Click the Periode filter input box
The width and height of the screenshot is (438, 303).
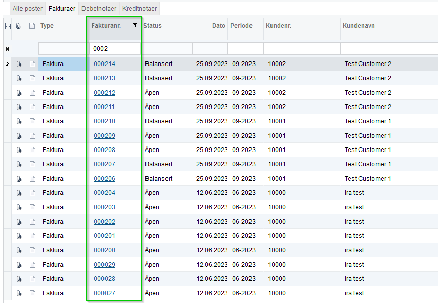pos(246,49)
